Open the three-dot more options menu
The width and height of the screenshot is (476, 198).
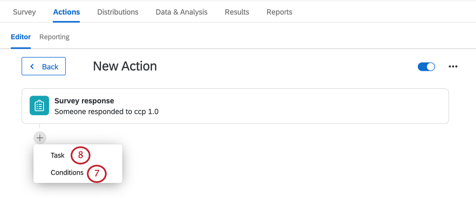click(x=453, y=67)
